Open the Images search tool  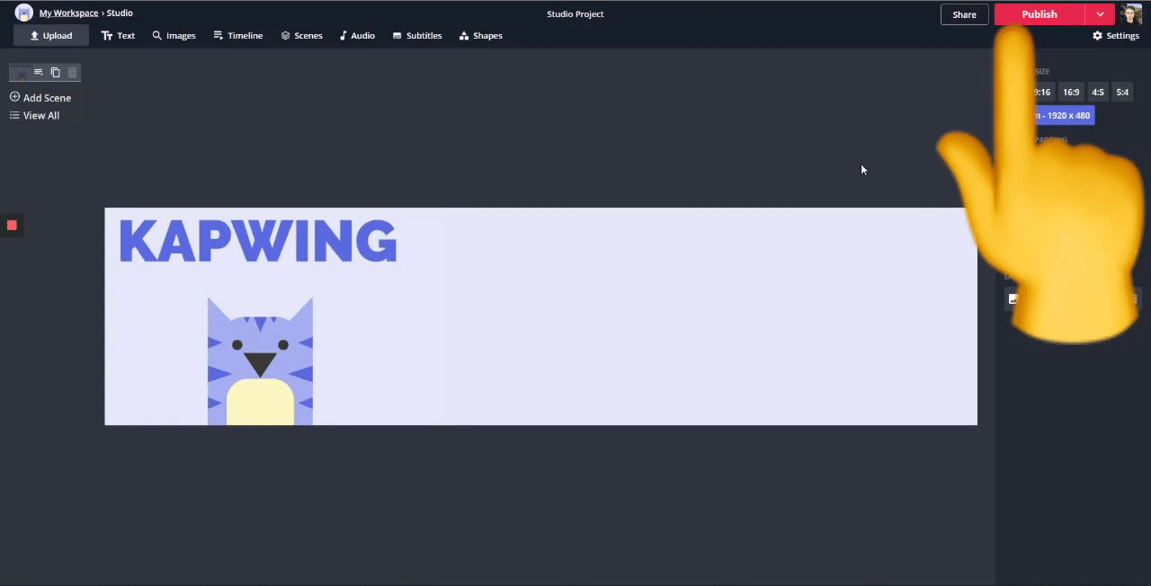174,36
